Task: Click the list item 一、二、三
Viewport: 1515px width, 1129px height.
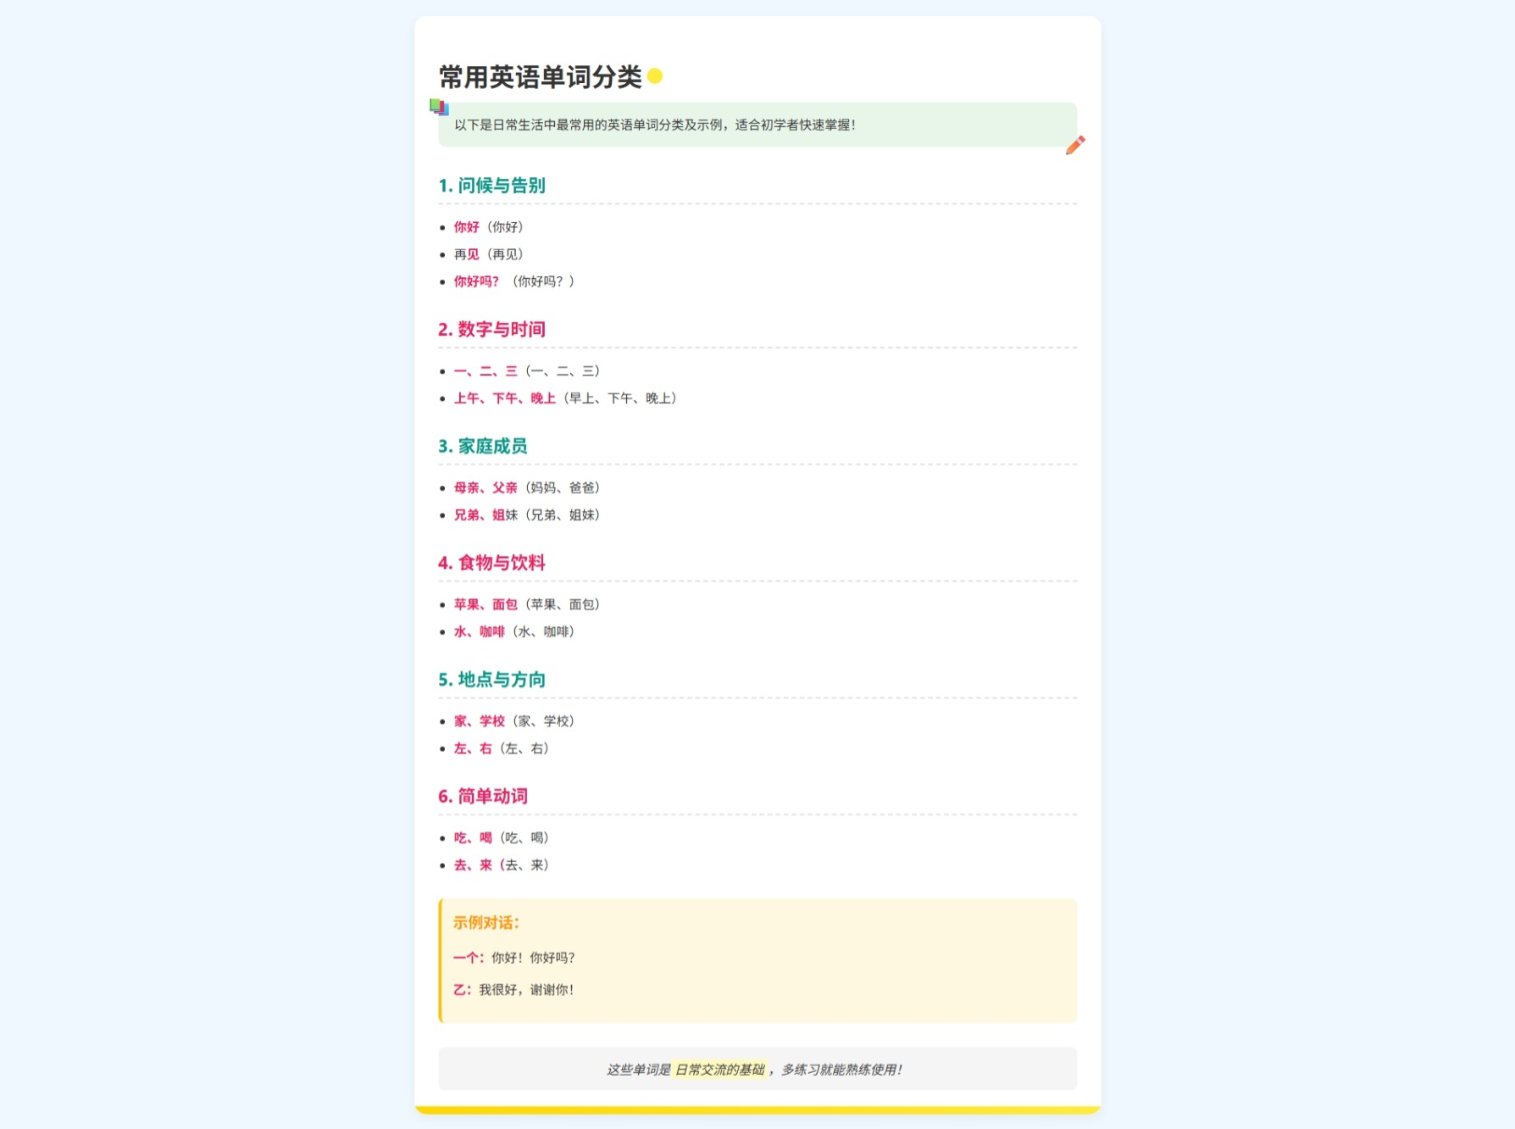Action: coord(527,371)
